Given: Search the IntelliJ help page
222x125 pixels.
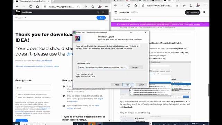Looking at the screenshot, I should 204,12.
